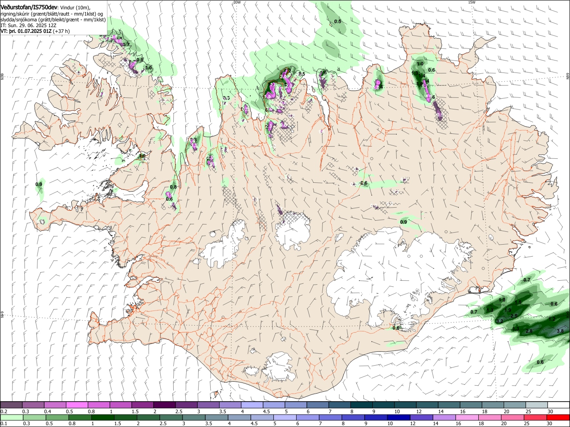Click the pale grey 25–30 snow legend swatch
570x427 pixels.
(537, 405)
